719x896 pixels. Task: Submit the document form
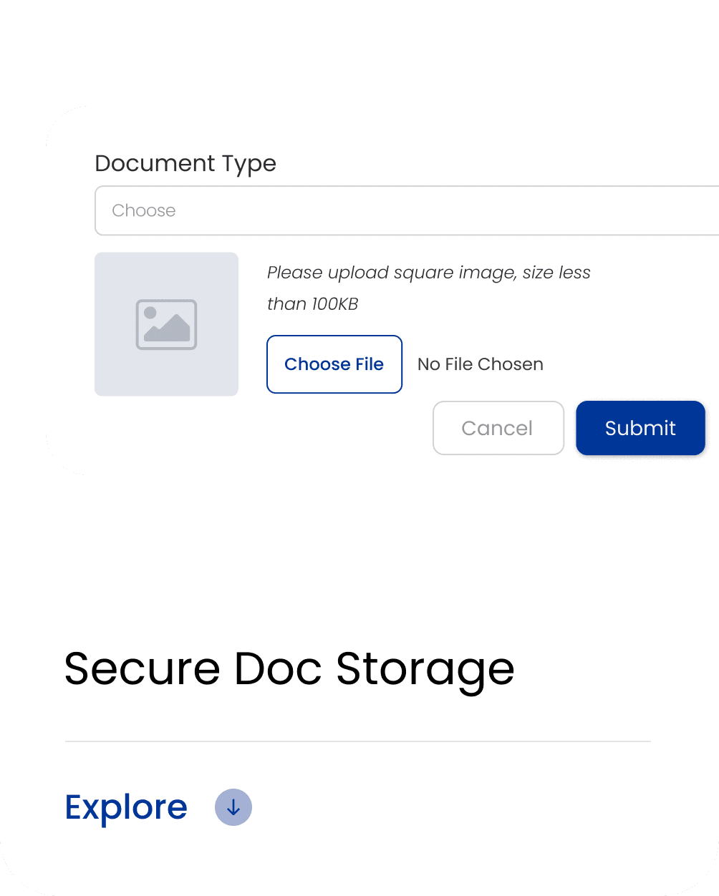(640, 428)
